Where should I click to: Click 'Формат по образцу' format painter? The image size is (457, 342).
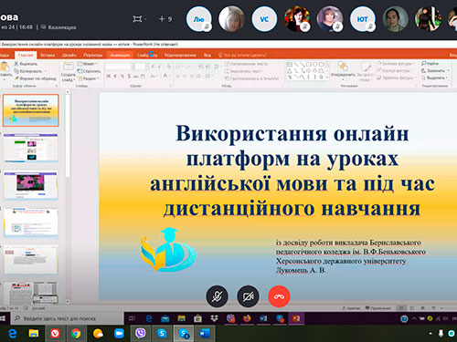point(36,78)
